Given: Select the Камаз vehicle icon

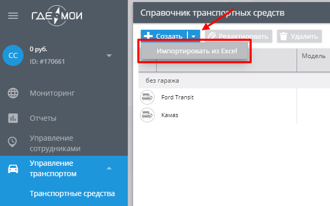Looking at the screenshot, I should [x=147, y=115].
